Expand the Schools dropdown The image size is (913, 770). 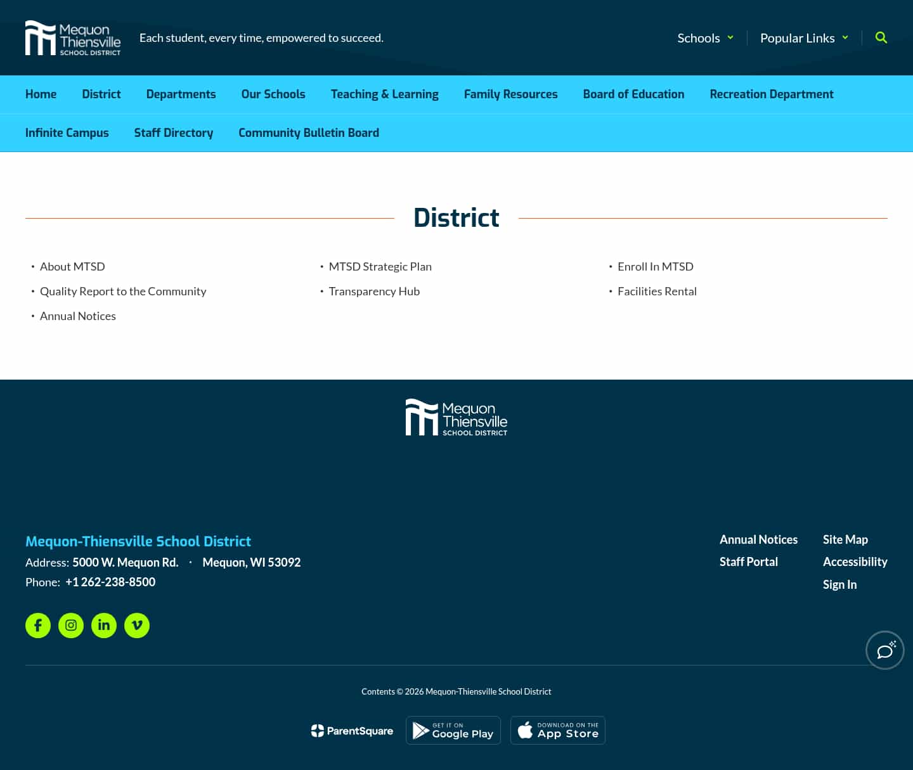[706, 38]
